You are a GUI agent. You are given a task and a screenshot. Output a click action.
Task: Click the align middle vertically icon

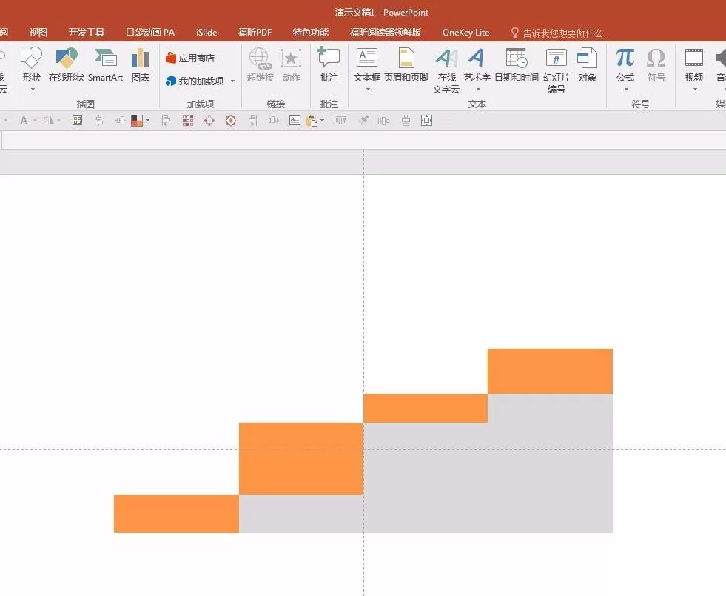tap(120, 121)
